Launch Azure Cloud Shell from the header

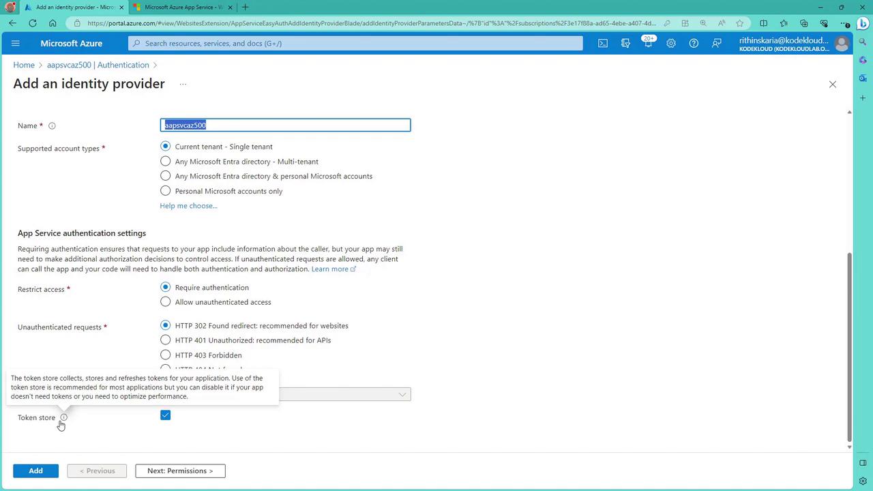pyautogui.click(x=603, y=43)
